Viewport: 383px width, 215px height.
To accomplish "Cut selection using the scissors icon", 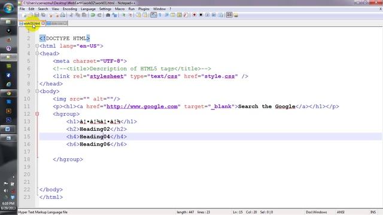I will (x=71, y=15).
